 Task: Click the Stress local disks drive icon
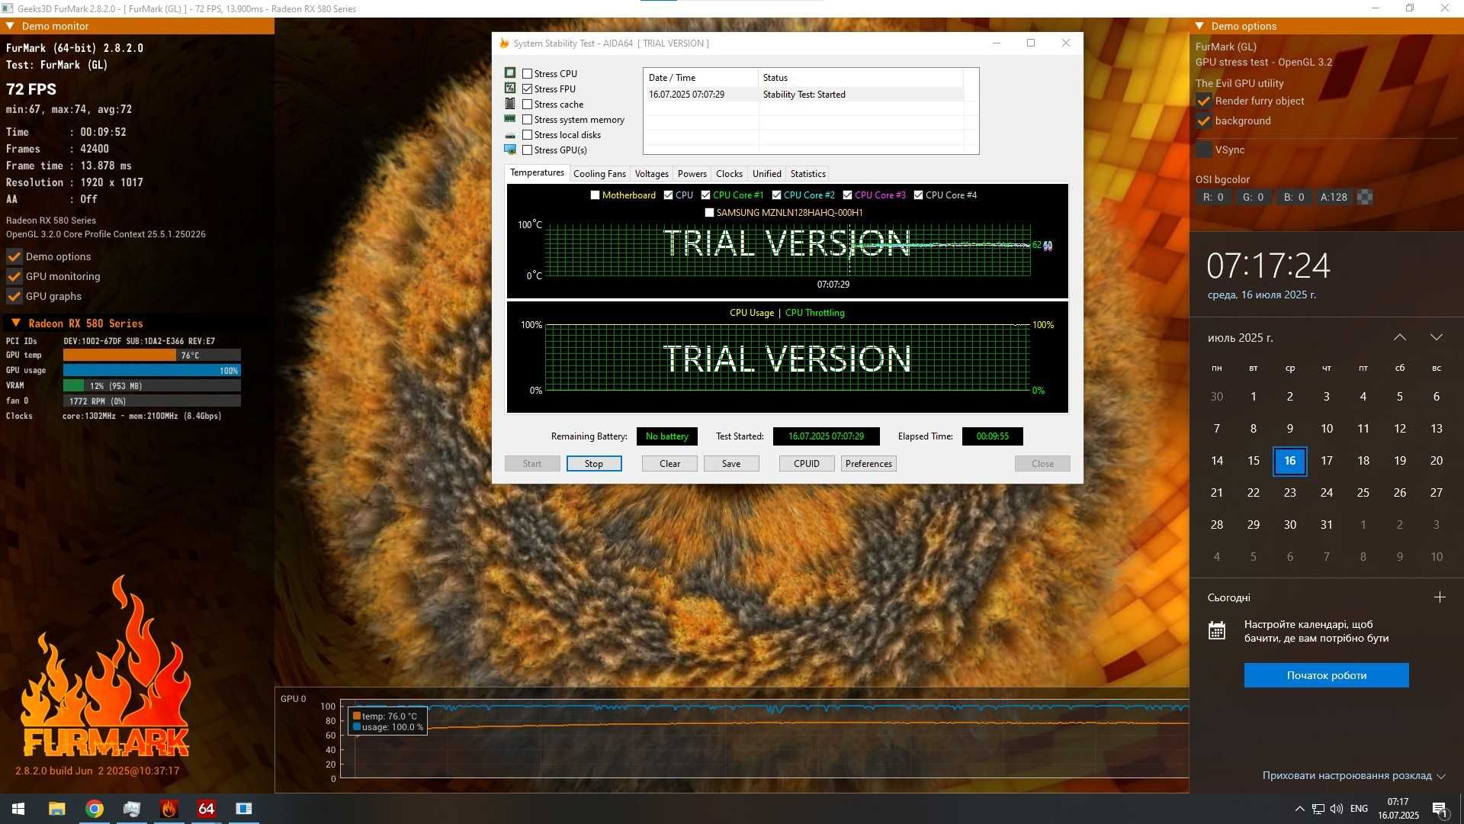coord(510,135)
